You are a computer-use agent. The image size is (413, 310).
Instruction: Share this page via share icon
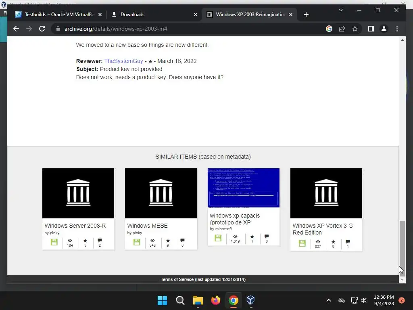coord(342,29)
